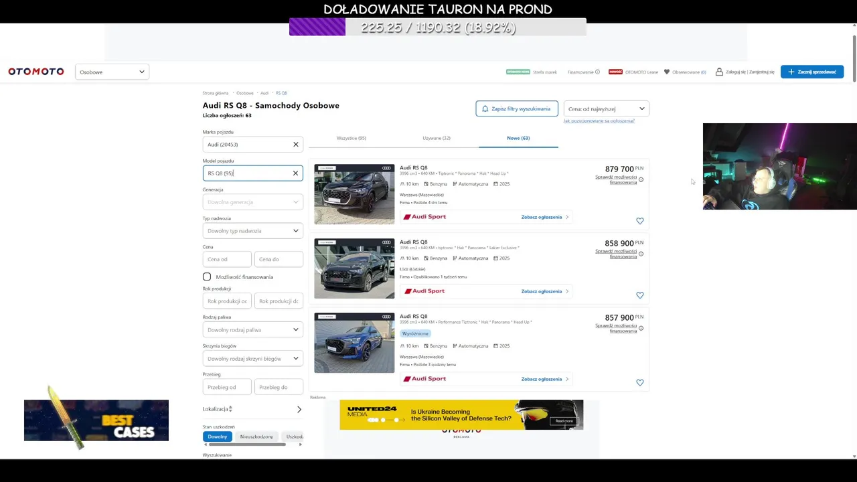Tick the Możliwość finansowania checkbox

pos(207,276)
